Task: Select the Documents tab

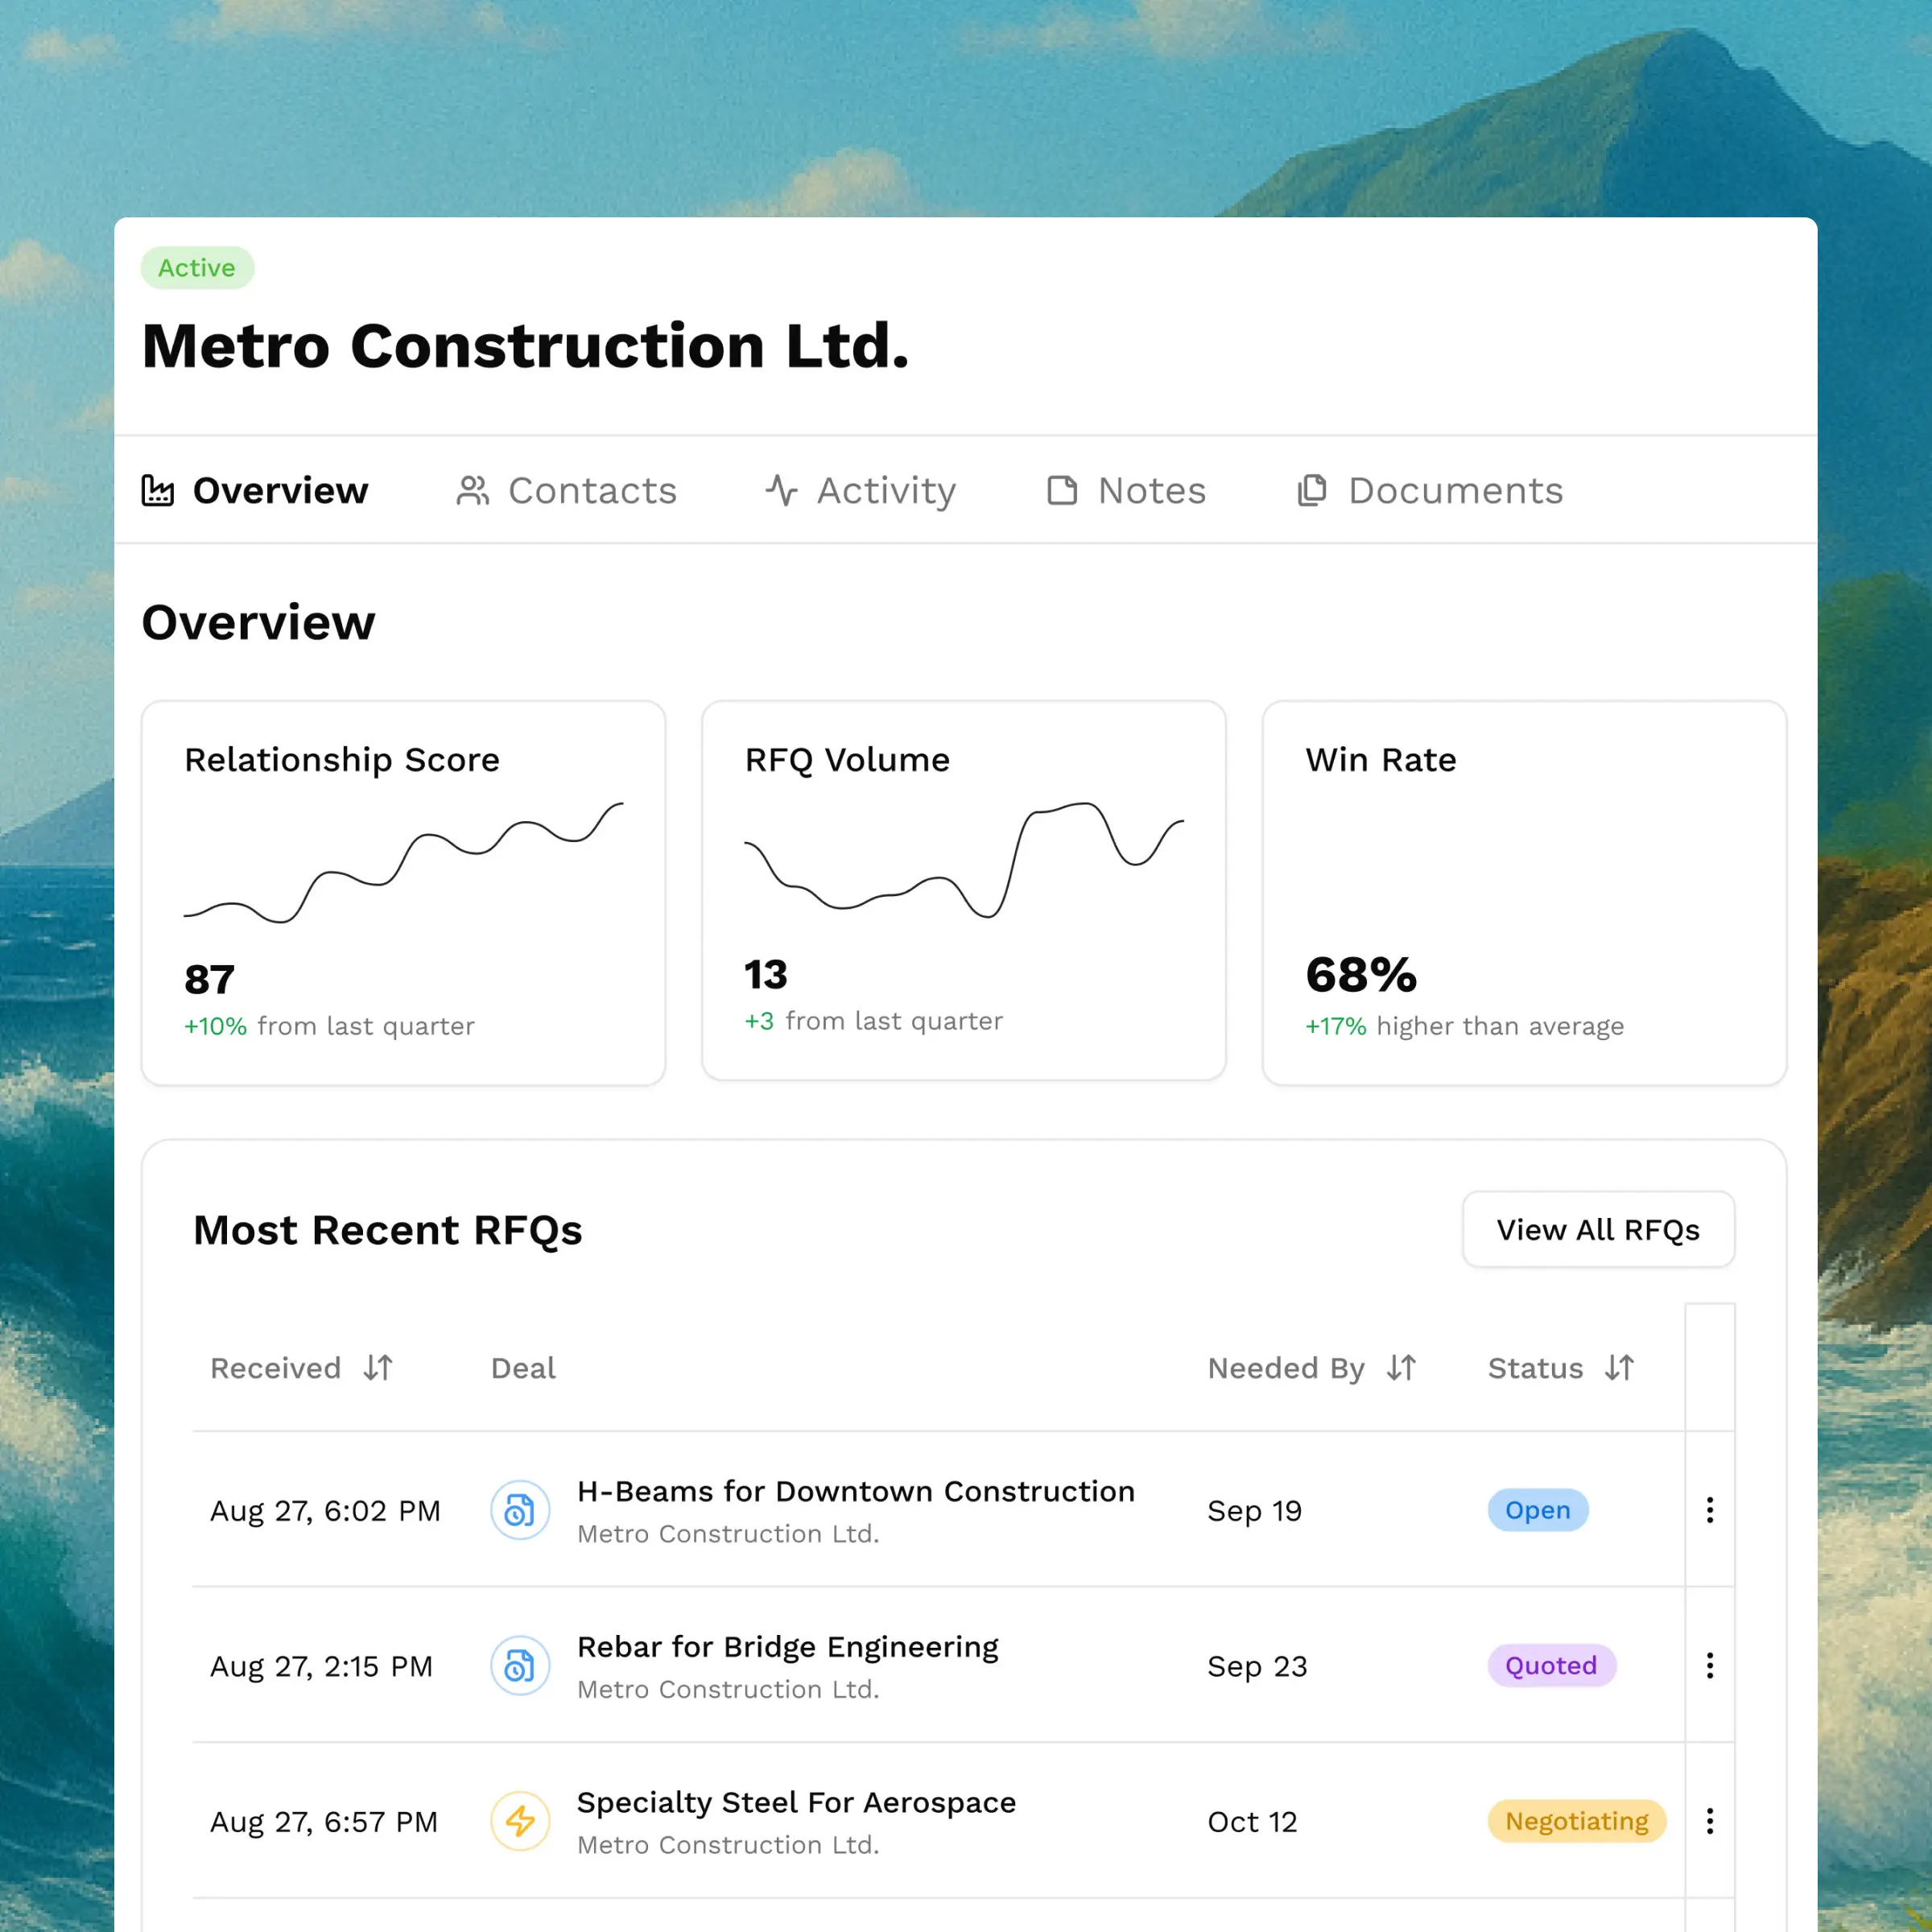Action: [x=1430, y=491]
